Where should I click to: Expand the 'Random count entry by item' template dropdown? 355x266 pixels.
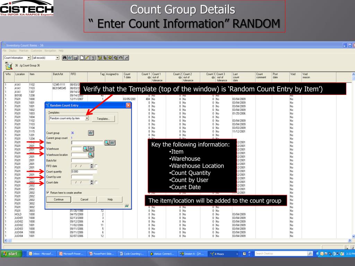pyautogui.click(x=87, y=118)
